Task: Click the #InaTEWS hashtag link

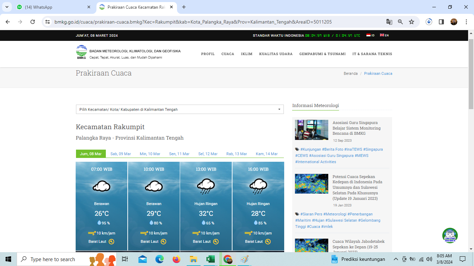Action: 353,149
